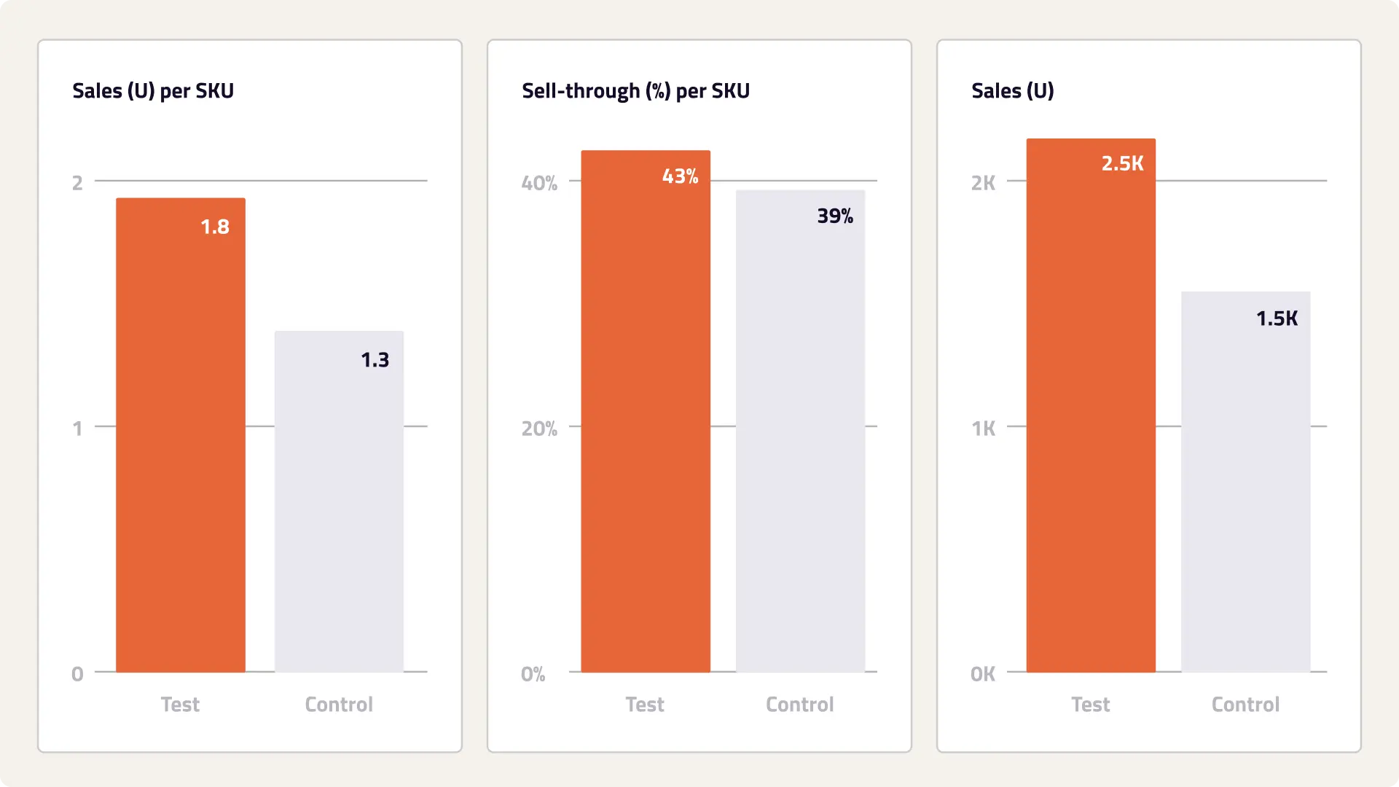Select the orange Test bar showing 2.5K
The width and height of the screenshot is (1399, 787).
coord(1091,408)
